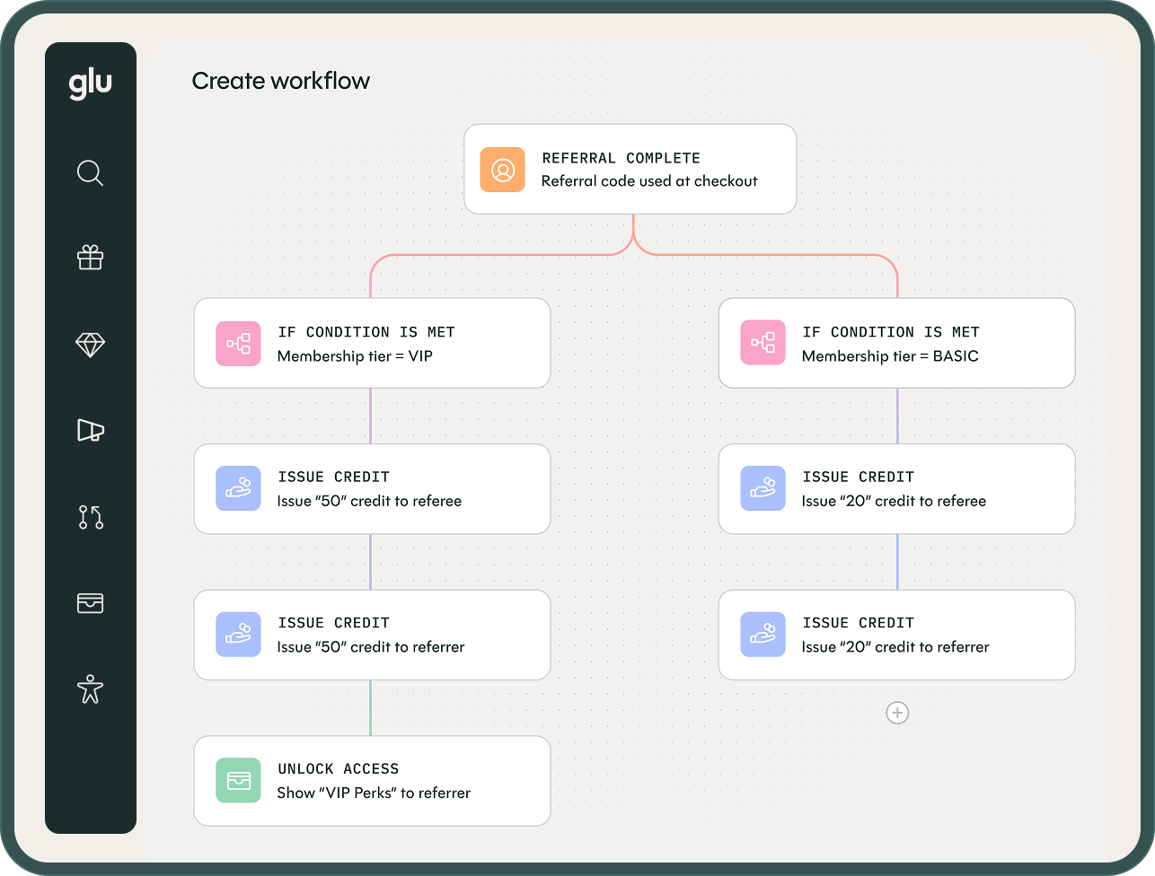Open campaigns via the megaphone icon

[x=91, y=431]
